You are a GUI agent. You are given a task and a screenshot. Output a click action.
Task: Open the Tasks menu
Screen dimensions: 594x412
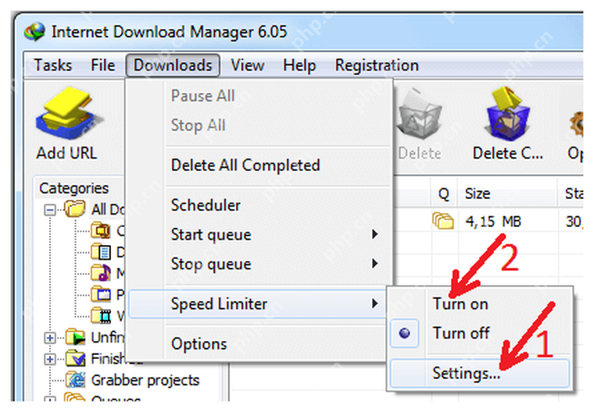pyautogui.click(x=52, y=66)
